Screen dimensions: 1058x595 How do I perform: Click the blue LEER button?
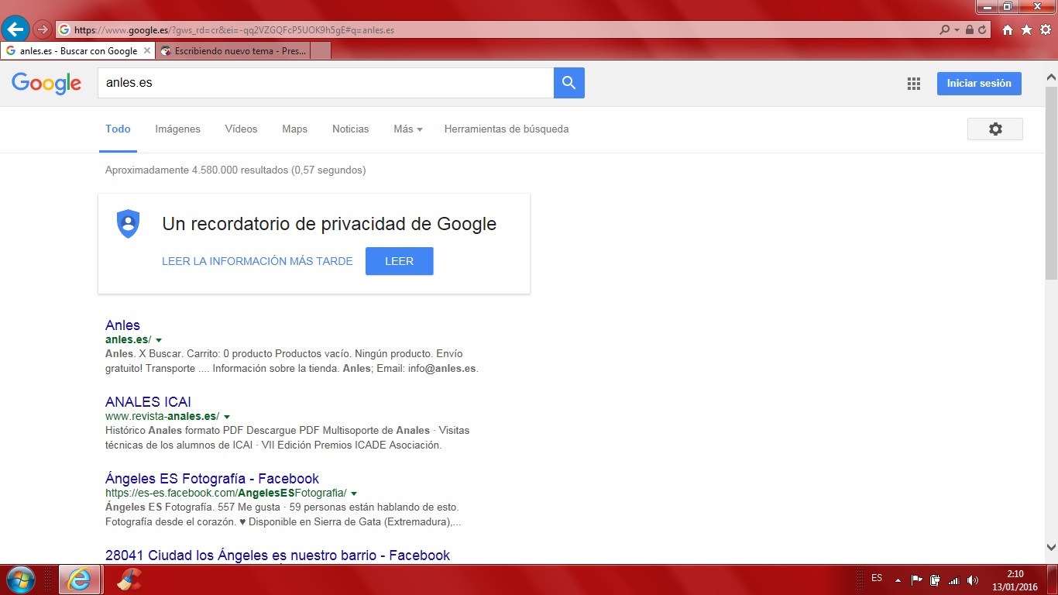coord(400,261)
